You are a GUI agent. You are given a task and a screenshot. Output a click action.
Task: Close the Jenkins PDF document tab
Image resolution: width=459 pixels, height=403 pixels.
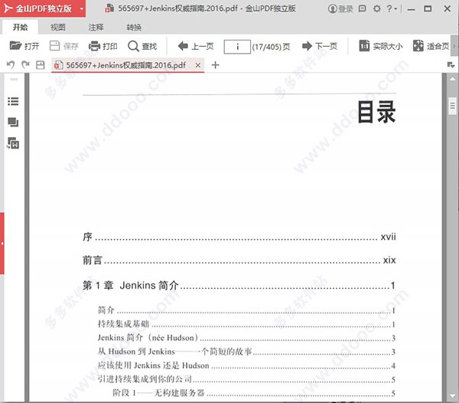(x=198, y=65)
